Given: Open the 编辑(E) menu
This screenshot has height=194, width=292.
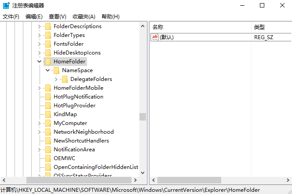Looking at the screenshot, I should 34,17.
